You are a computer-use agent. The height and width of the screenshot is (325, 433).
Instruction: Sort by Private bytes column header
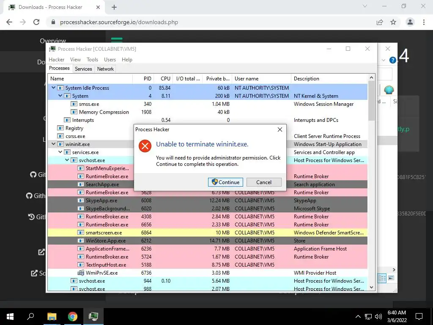coord(217,78)
